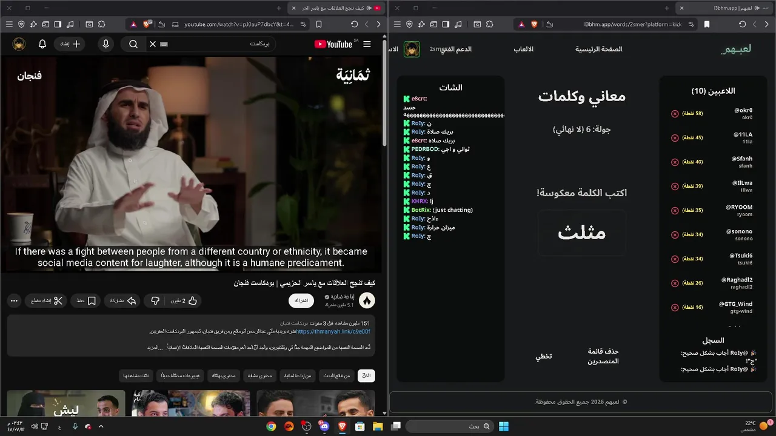This screenshot has height=436, width=776.
Task: Select the محتوى مشابه chip
Action: coord(259,375)
